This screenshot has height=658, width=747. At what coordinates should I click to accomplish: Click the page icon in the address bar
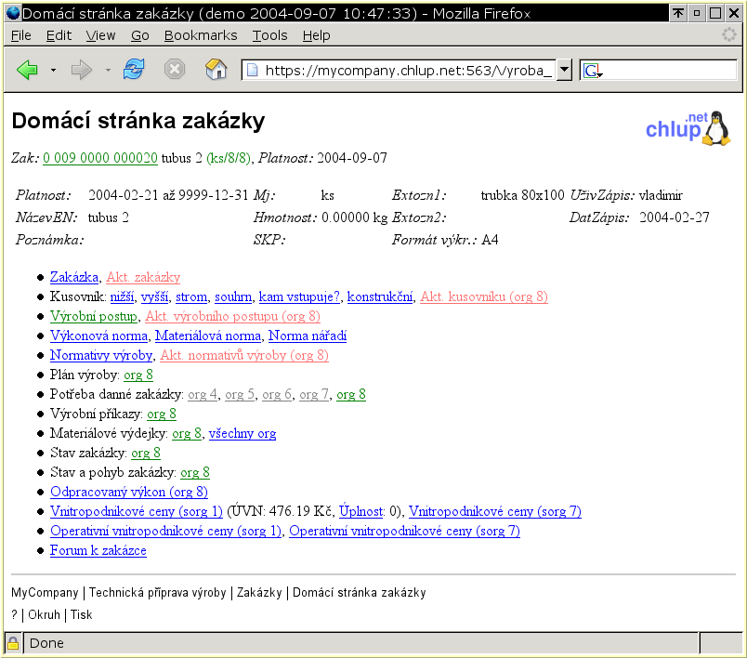point(253,71)
